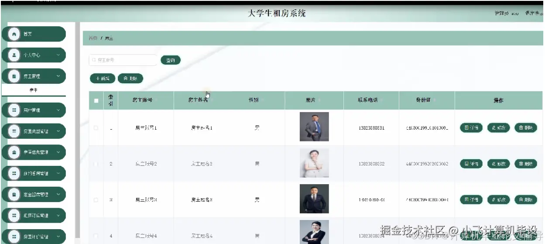This screenshot has height=244, width=545.
Task: Expand the 个人中心 chevron
Action: tap(58, 55)
